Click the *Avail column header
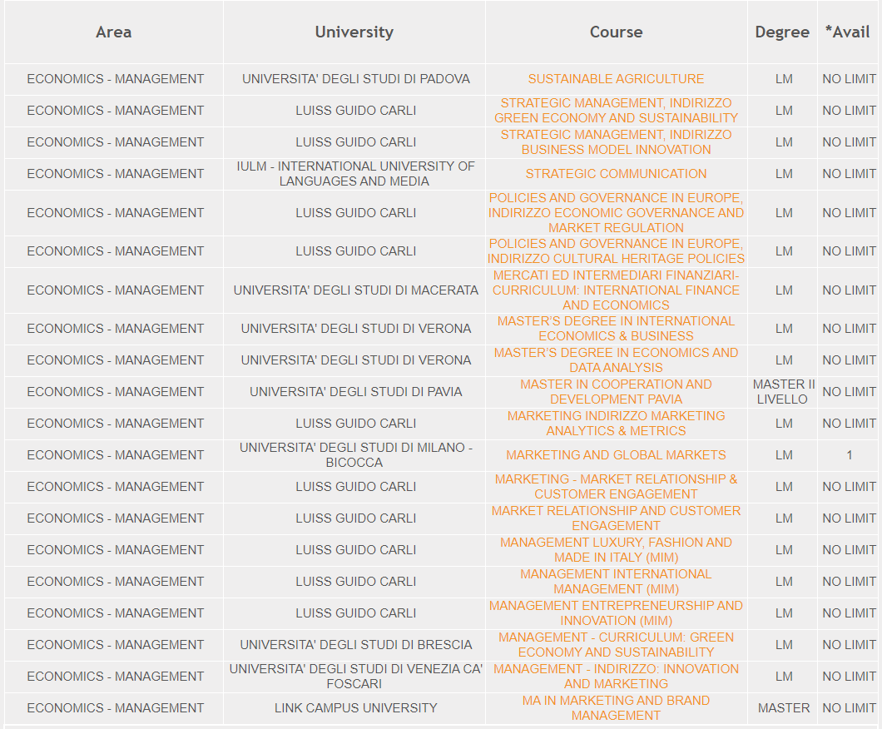The width and height of the screenshot is (882, 729). [847, 32]
